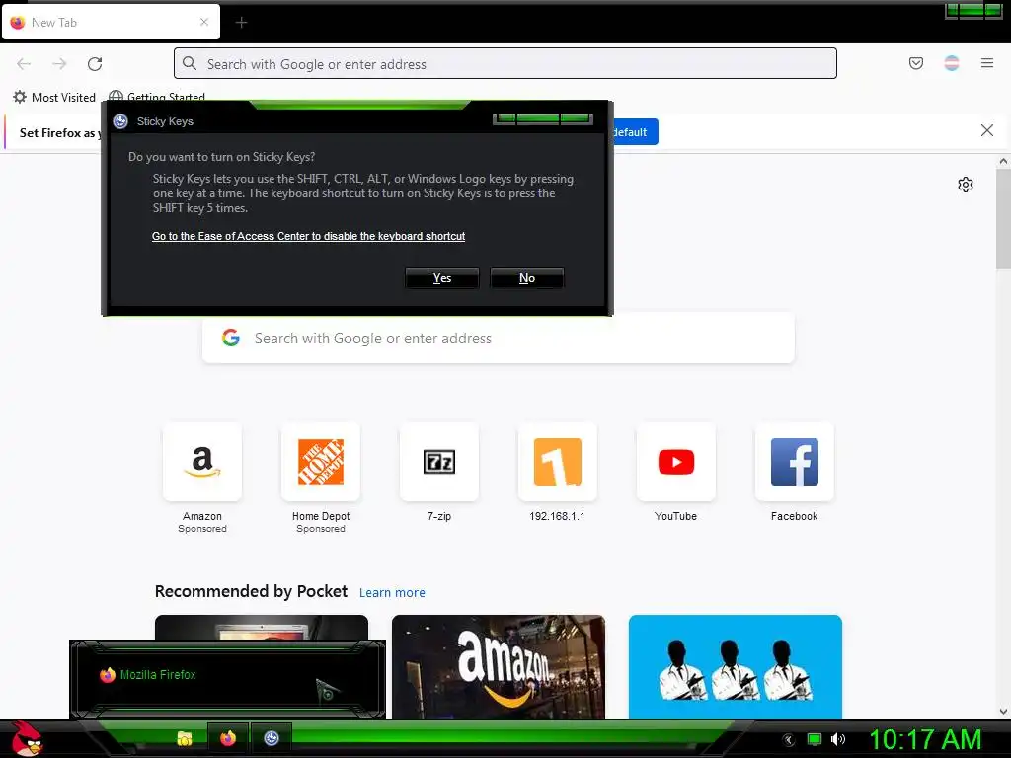Viewport: 1011px width, 758px height.
Task: Click Sticky Keys taskbar icon
Action: (x=272, y=738)
